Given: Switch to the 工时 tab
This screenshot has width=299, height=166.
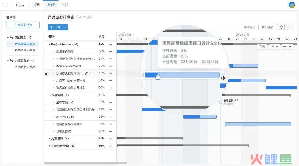Looking at the screenshot, I should [x=65, y=5].
